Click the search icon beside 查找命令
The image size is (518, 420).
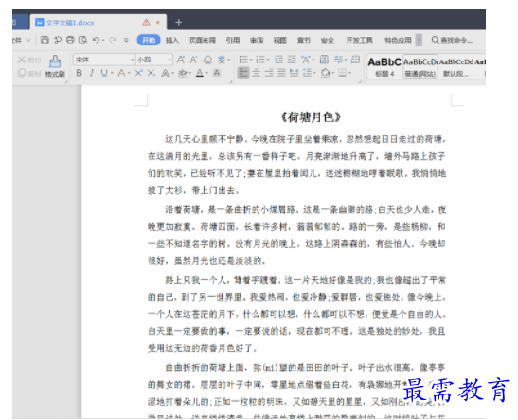tap(436, 40)
